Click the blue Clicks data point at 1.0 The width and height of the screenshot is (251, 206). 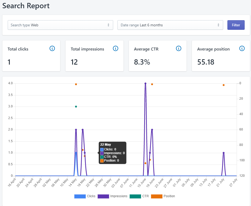point(76,153)
